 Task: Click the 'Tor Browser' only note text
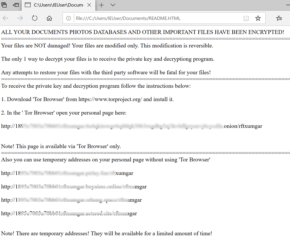pos(61,146)
